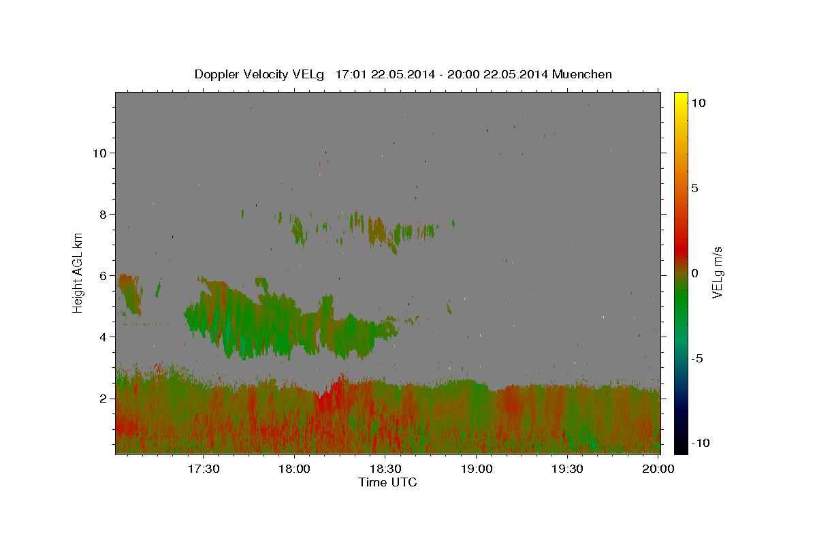Click the height axis label 10

[99, 153]
